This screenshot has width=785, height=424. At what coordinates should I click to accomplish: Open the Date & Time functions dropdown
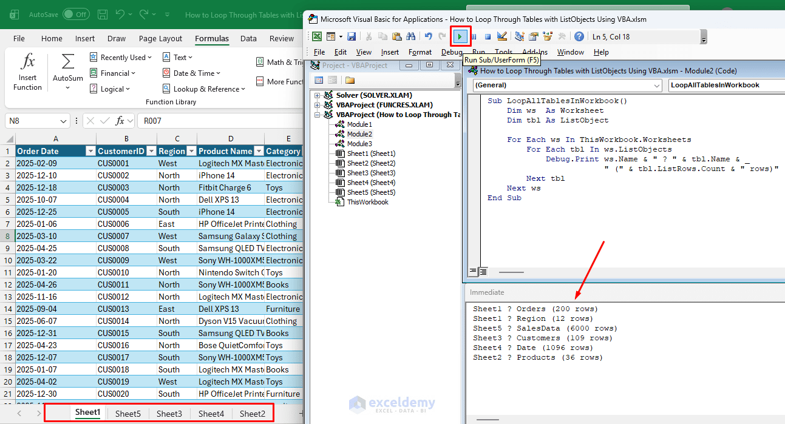point(192,73)
